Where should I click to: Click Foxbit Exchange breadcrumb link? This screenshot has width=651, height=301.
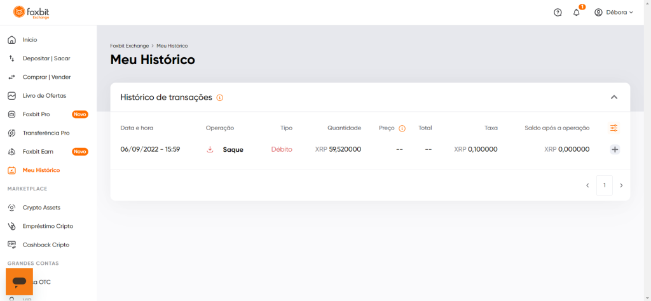tap(130, 46)
